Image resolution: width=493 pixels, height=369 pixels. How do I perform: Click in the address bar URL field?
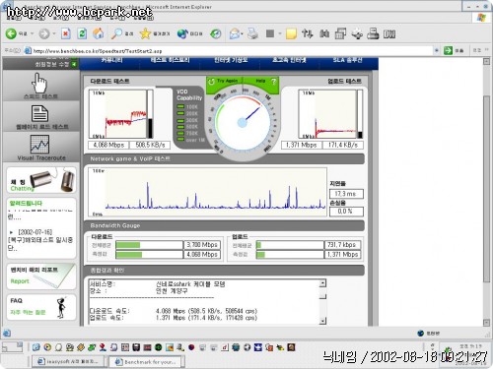(x=230, y=51)
